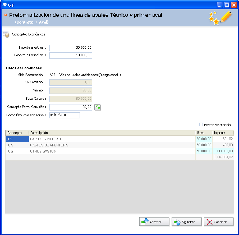The width and height of the screenshot is (239, 235).
Task: Proceed with the Siguiente button
Action: (186, 222)
